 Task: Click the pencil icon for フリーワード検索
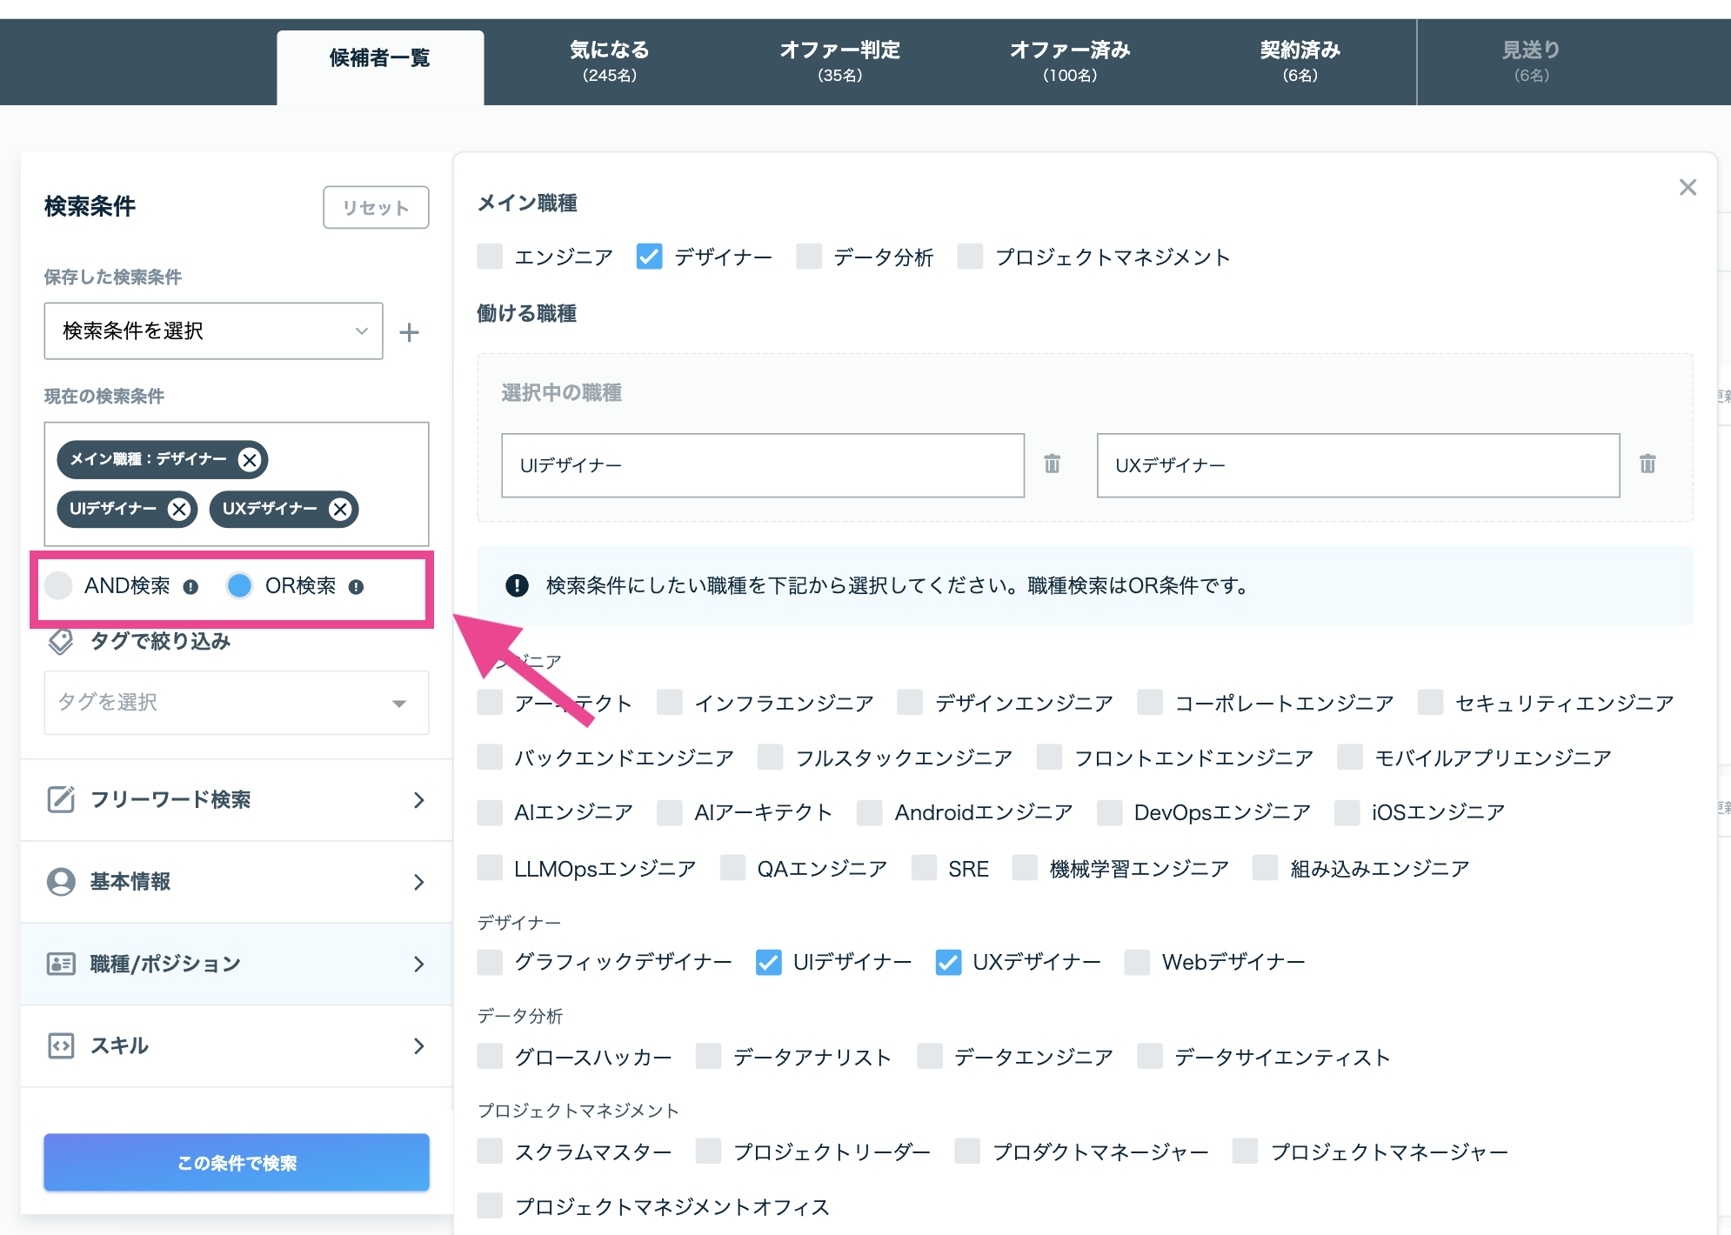(61, 799)
